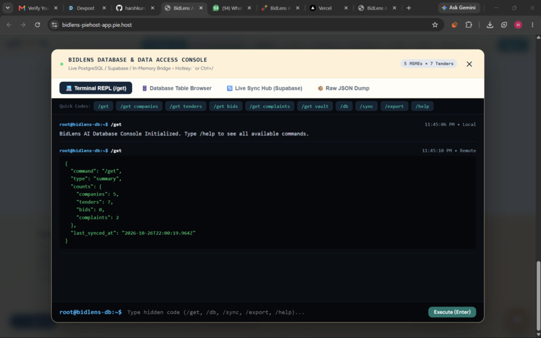The image size is (541, 338).
Task: Close the Vercel tab
Action: pyautogui.click(x=346, y=8)
